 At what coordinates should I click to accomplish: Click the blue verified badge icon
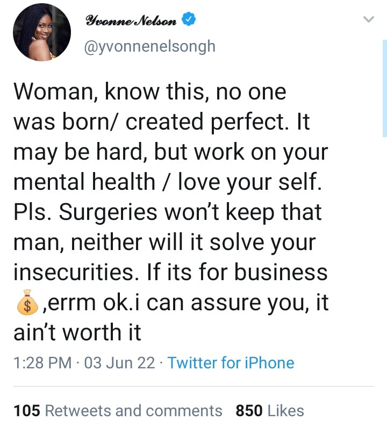click(188, 21)
